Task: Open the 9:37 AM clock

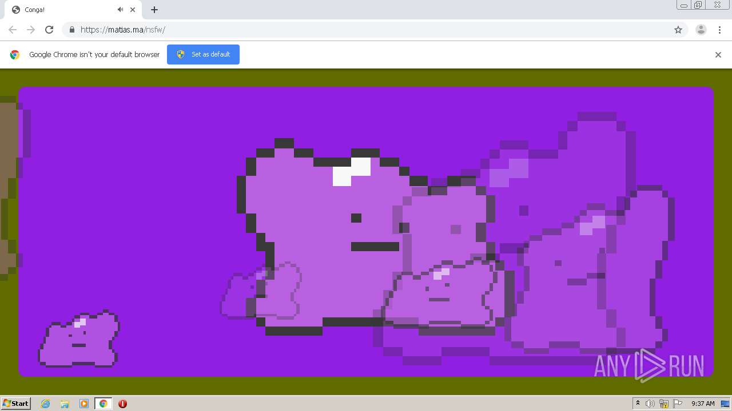Action: pos(703,404)
